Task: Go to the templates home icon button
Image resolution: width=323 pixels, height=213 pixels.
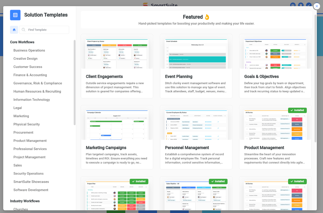Action: click(x=14, y=30)
